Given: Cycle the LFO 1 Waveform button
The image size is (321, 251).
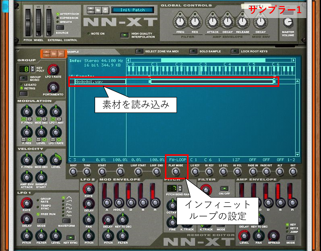Looking at the screenshot, I should tap(66, 221).
